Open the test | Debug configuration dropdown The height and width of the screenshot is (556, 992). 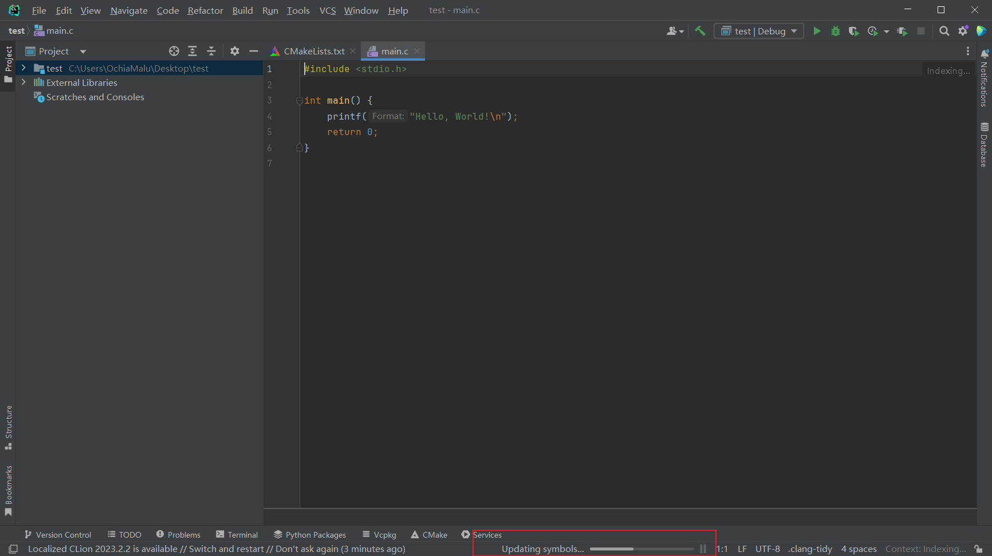point(759,31)
